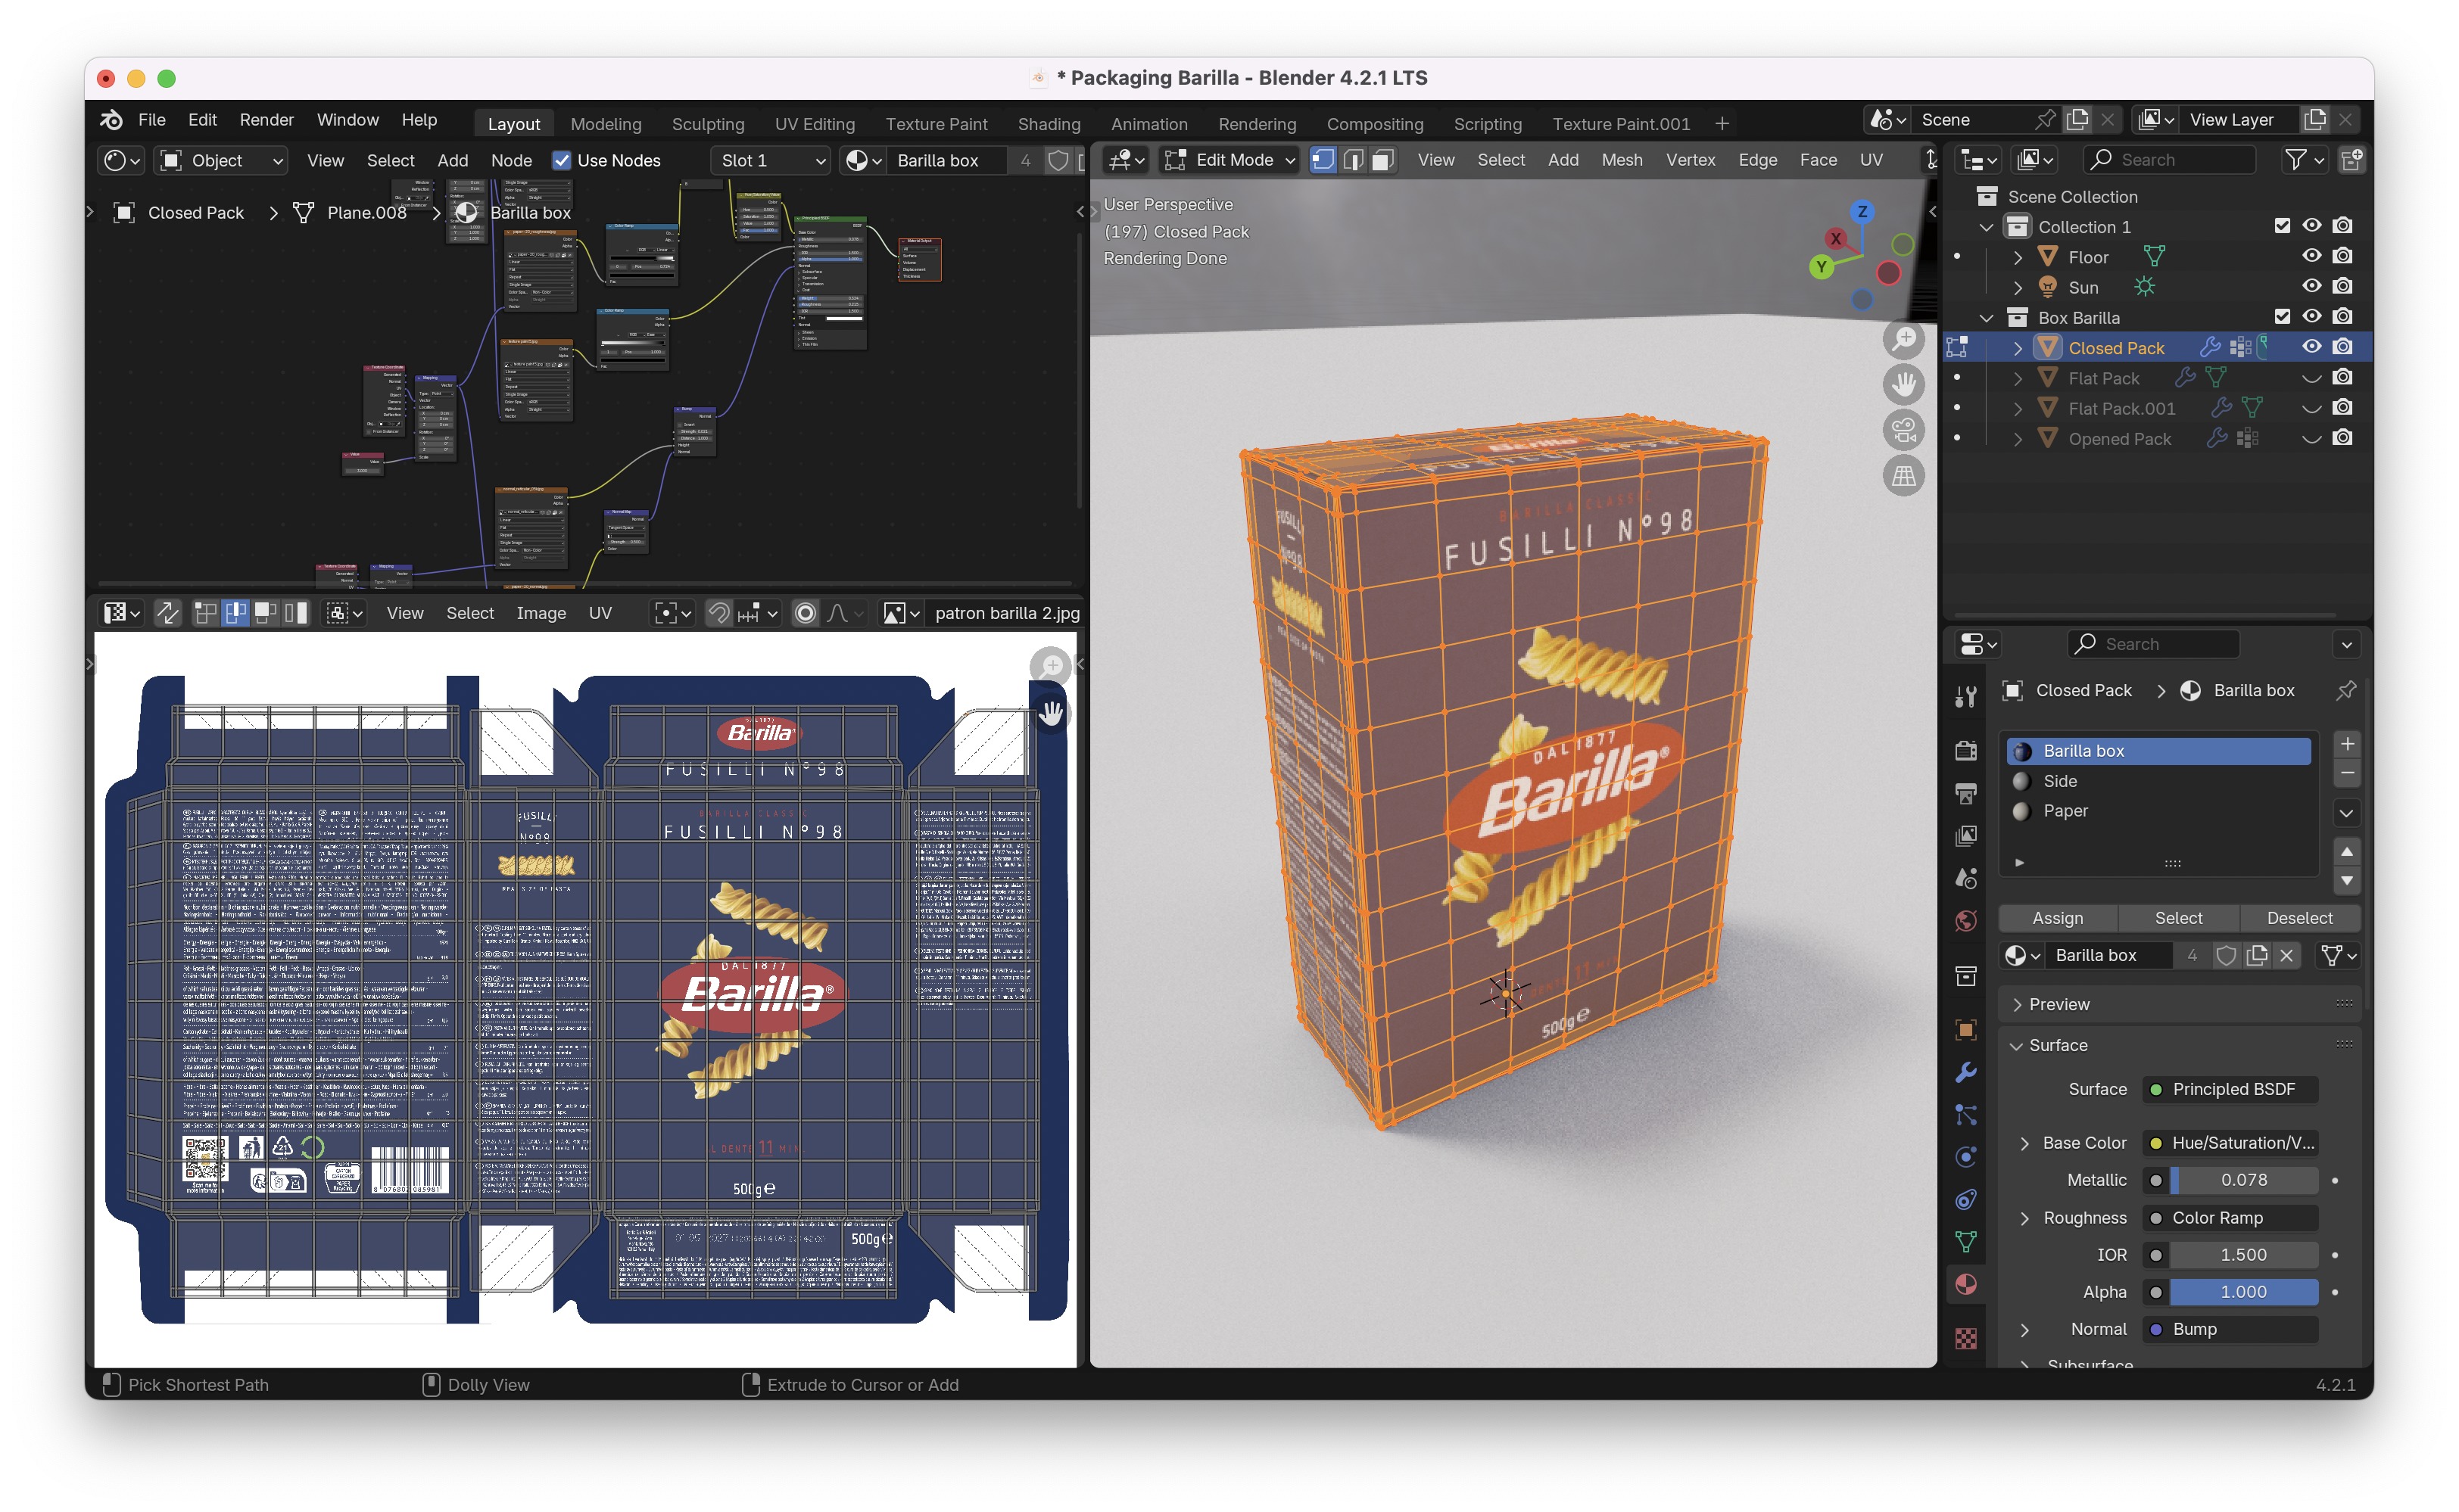This screenshot has width=2459, height=1512.
Task: Click the Principled BSDF surface button
Action: coord(2230,1089)
